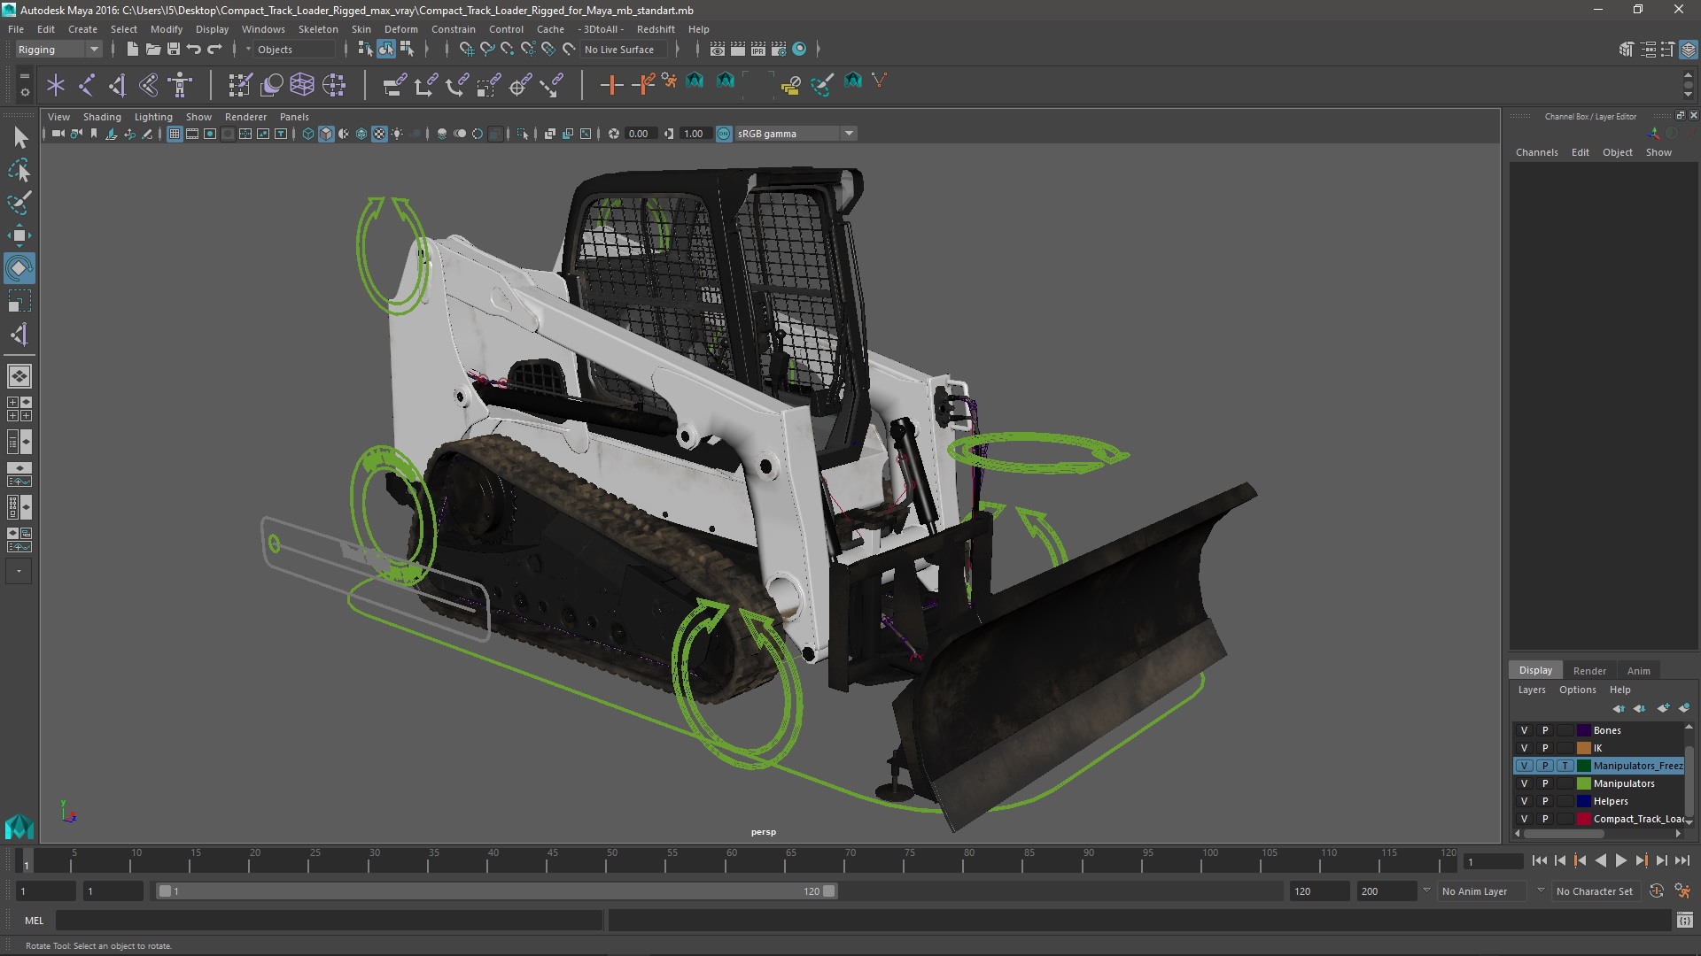Activate the Paint selection tool
The height and width of the screenshot is (956, 1701).
[19, 203]
